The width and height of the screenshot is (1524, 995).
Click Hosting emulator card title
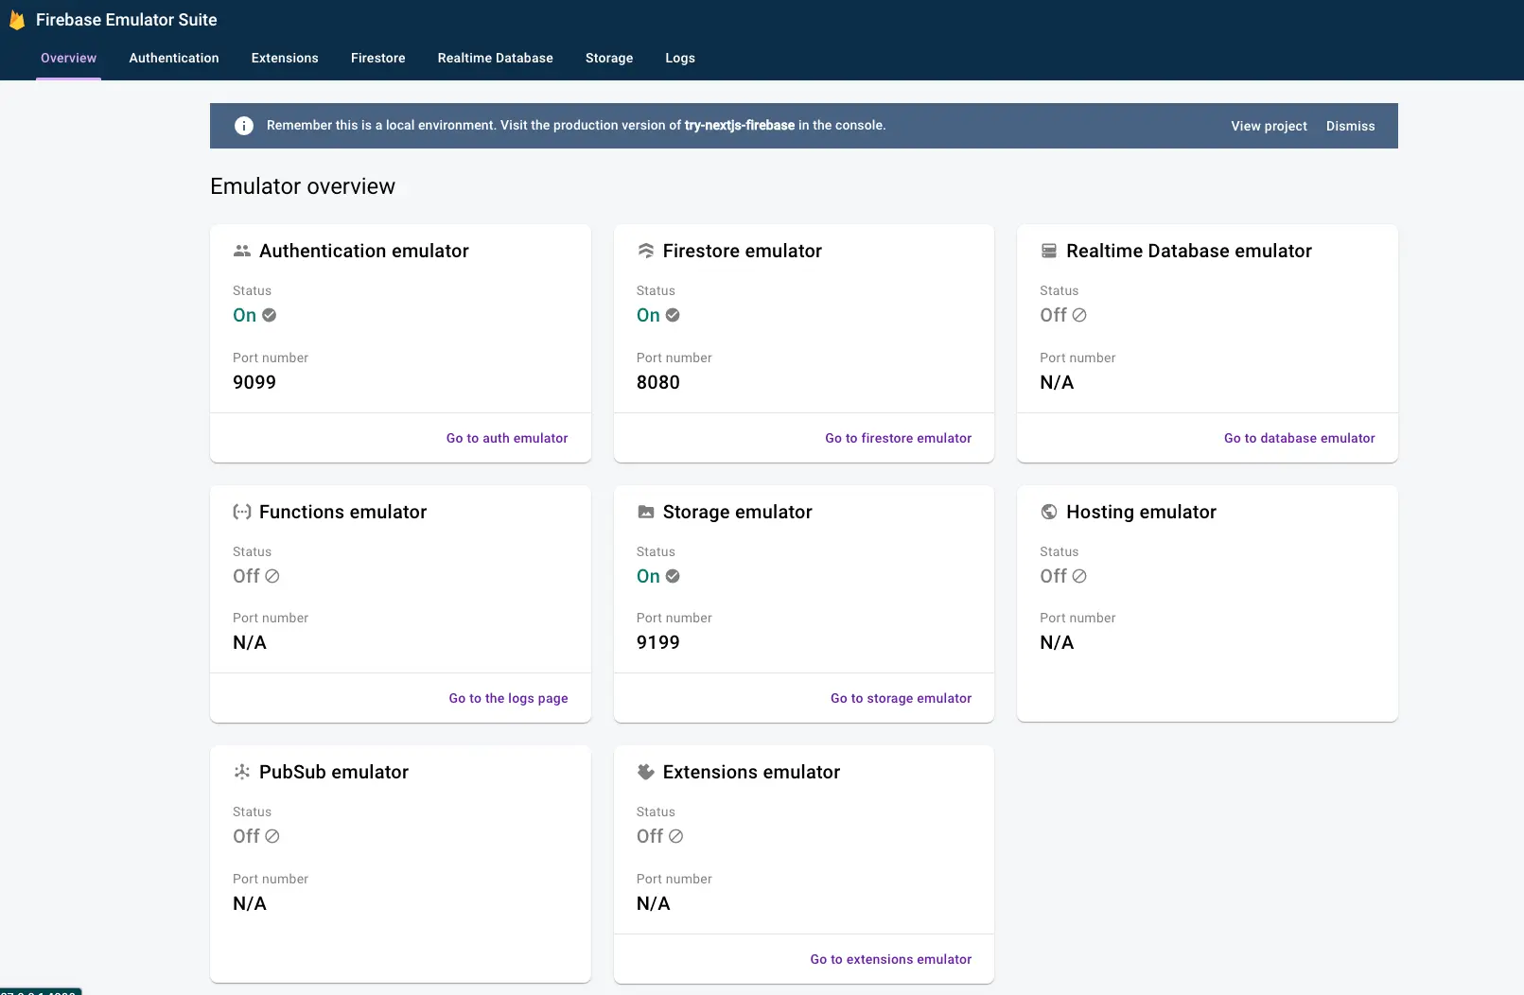(x=1142, y=512)
